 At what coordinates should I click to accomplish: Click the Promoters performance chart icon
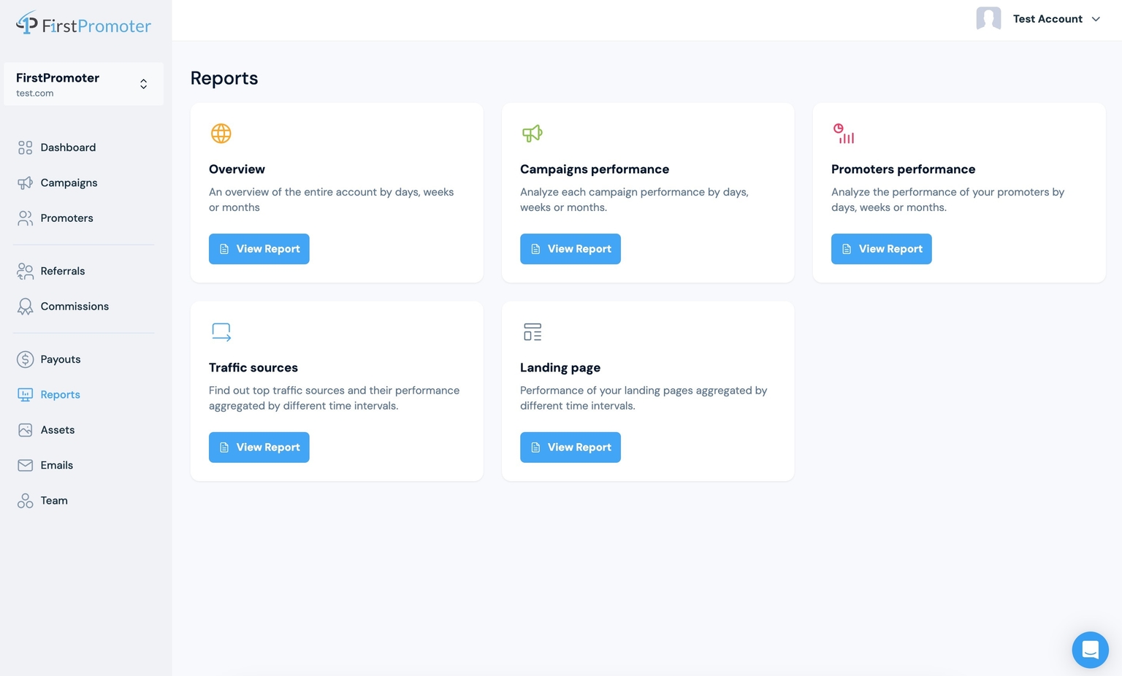[844, 134]
